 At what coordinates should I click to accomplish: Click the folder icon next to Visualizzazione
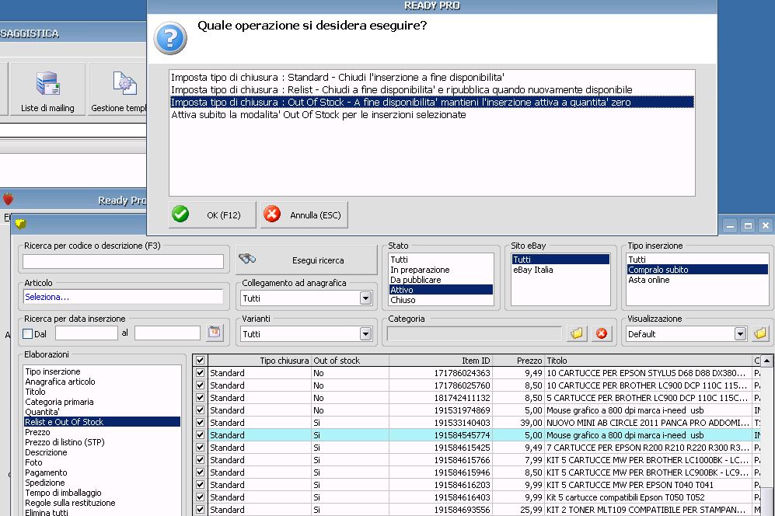[760, 333]
